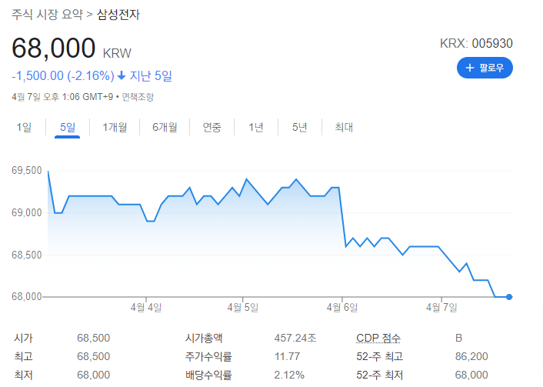Select the 1일 range tab
Screen dimensions: 543x387
pyautogui.click(x=24, y=127)
